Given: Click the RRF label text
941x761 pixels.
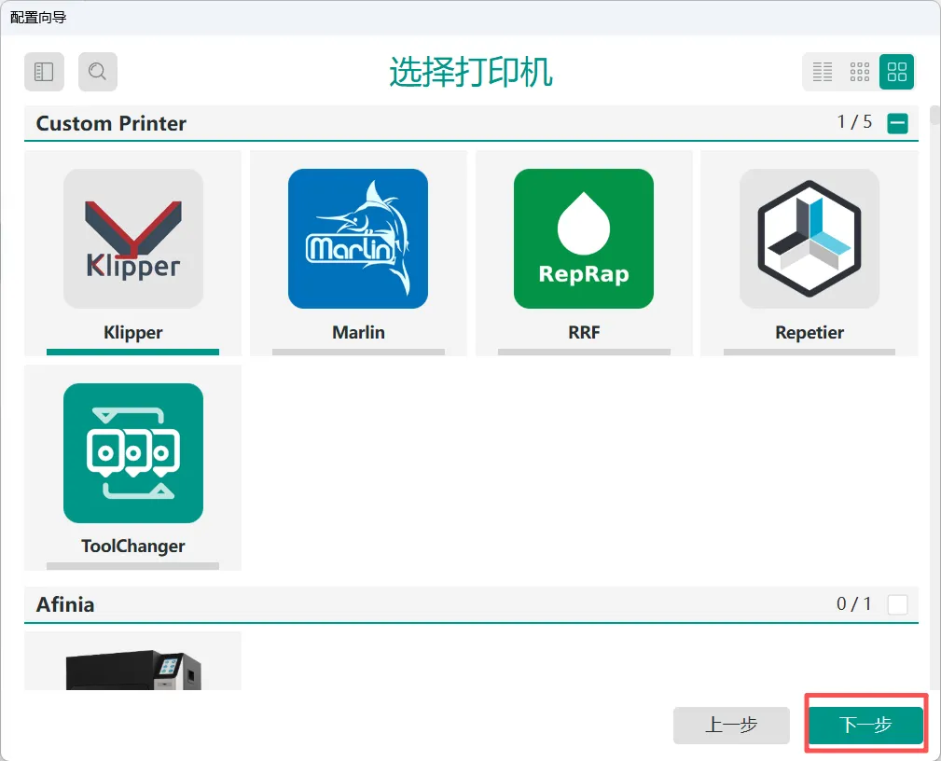Looking at the screenshot, I should tap(584, 332).
